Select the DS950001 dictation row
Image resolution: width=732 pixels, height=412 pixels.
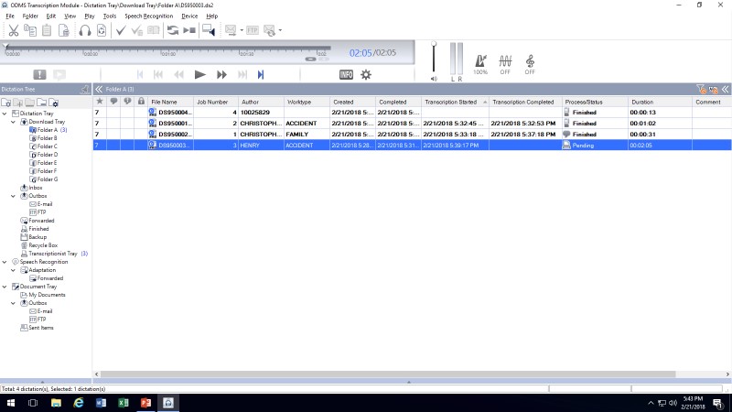pyautogui.click(x=412, y=124)
